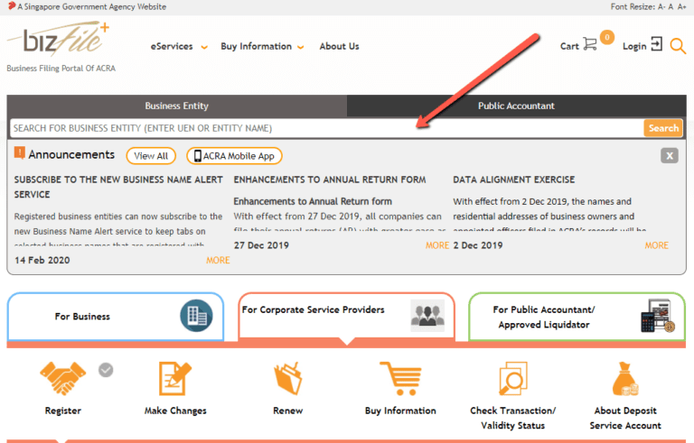Open the ACRA Mobile App link
The width and height of the screenshot is (694, 443).
click(x=234, y=156)
